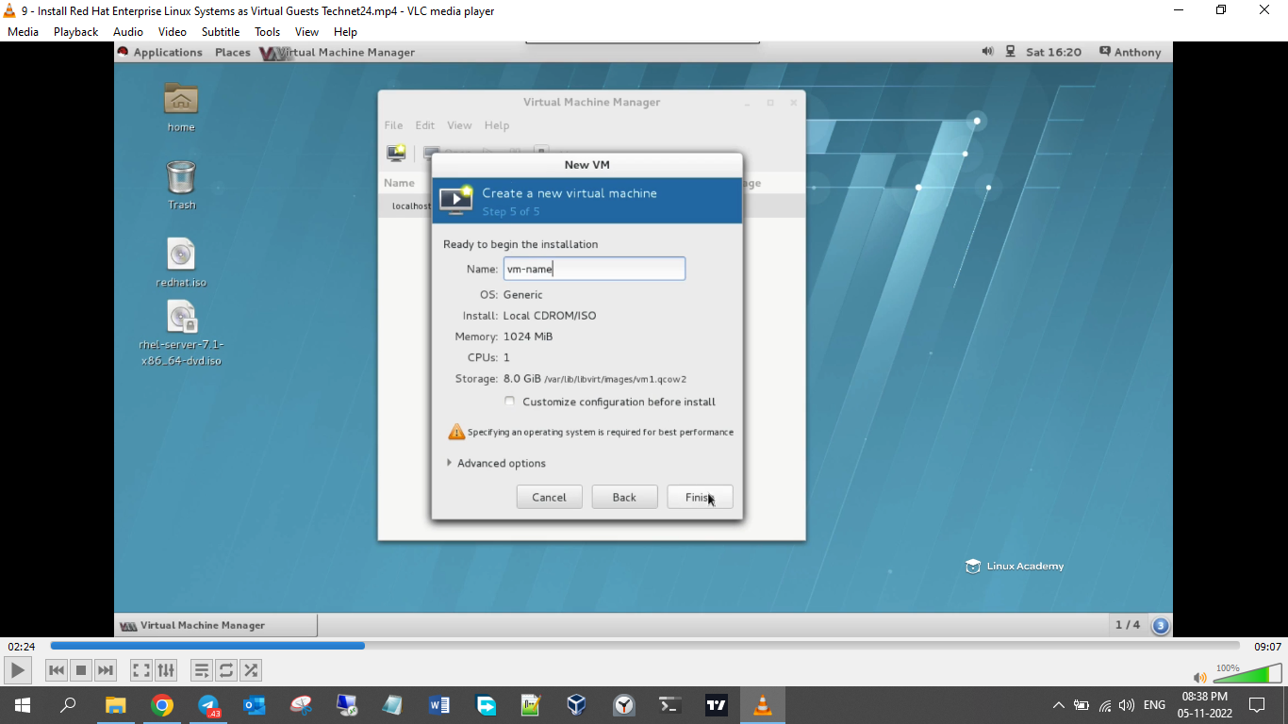Click the home folder desktop icon
1288x724 pixels.
(x=181, y=107)
